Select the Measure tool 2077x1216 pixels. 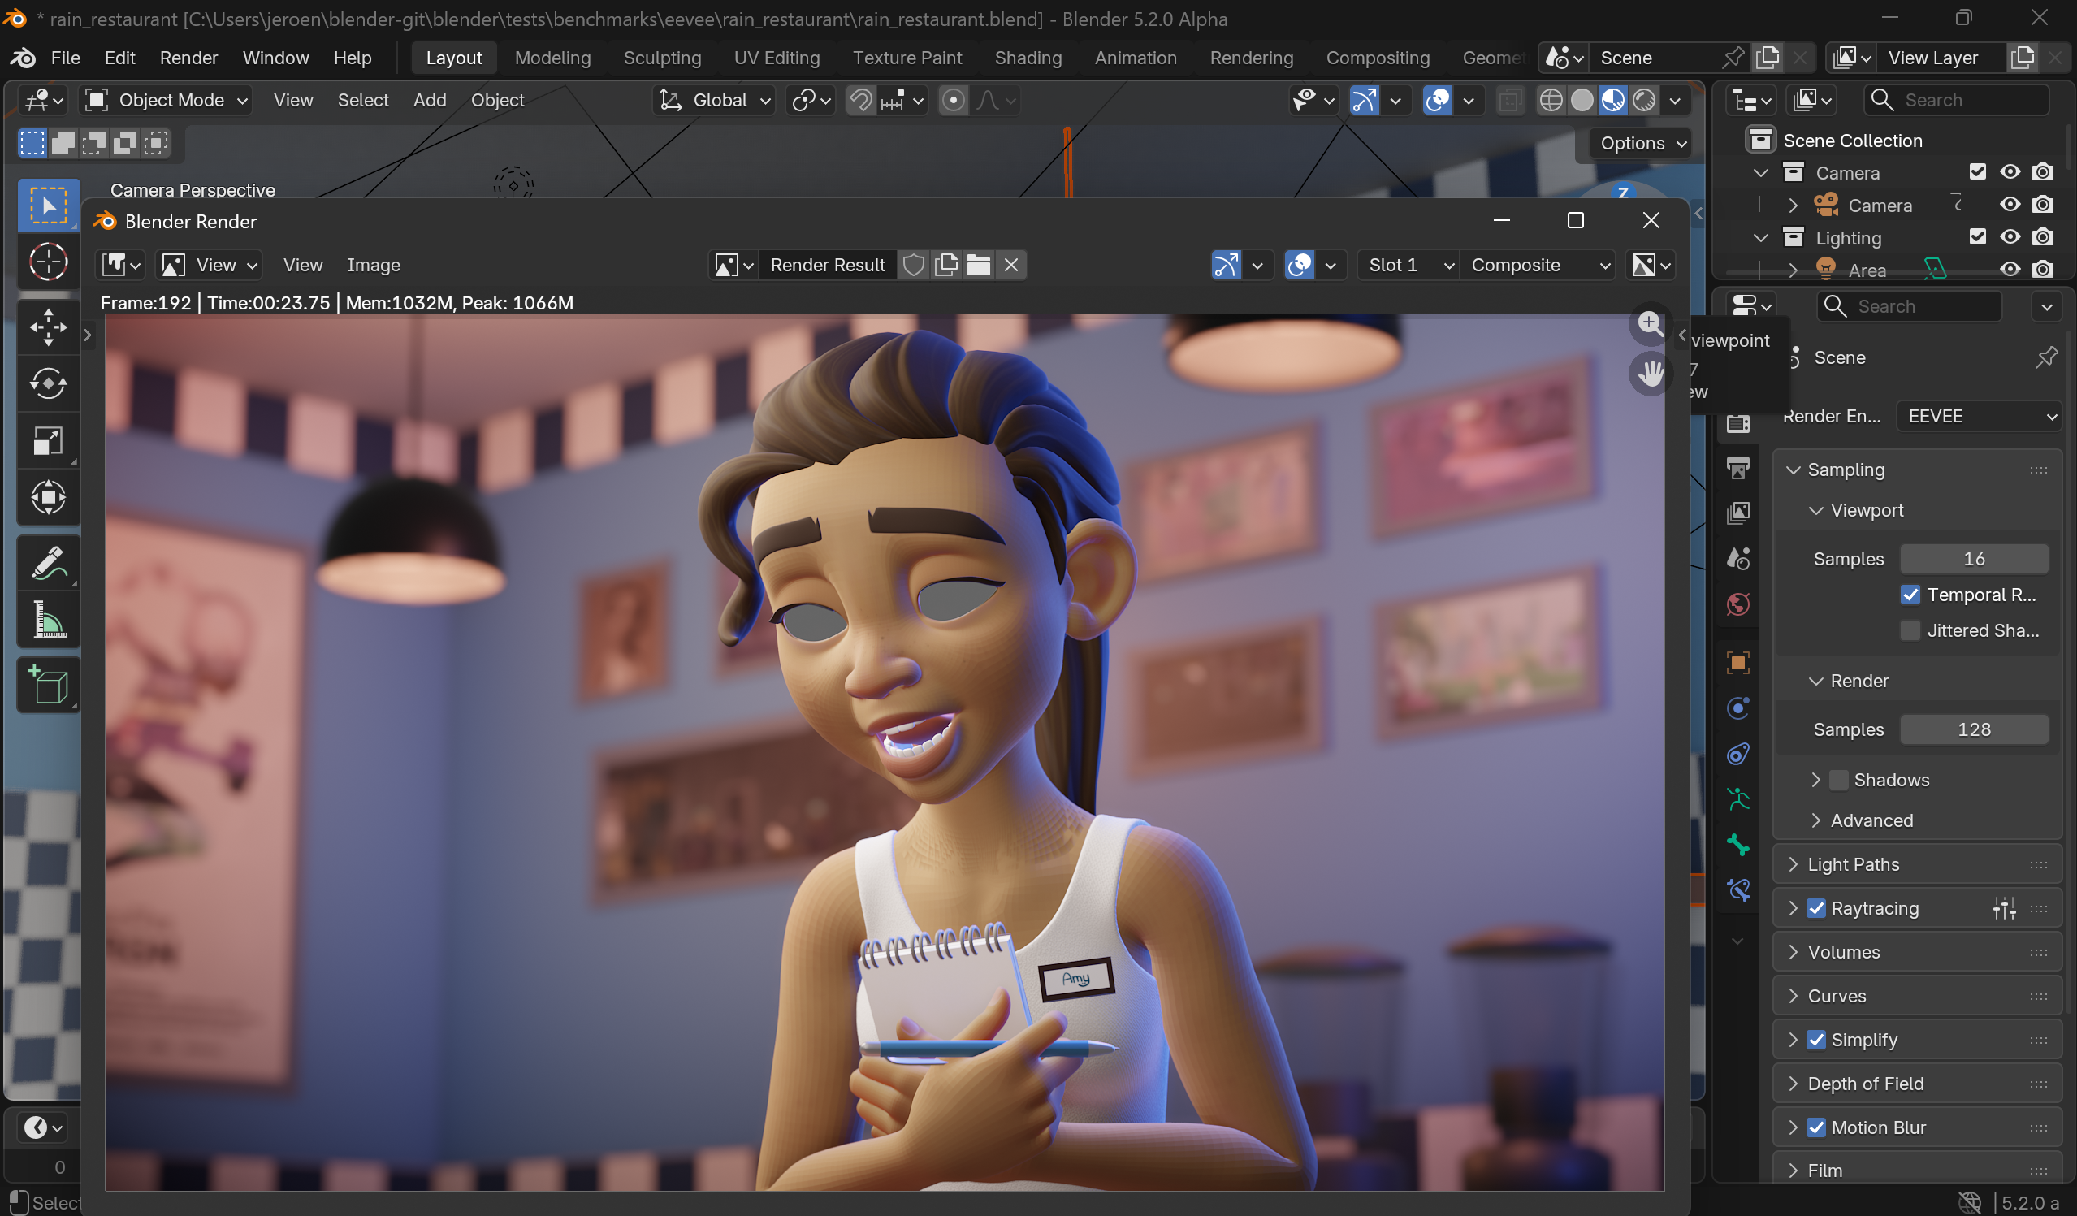pyautogui.click(x=48, y=620)
